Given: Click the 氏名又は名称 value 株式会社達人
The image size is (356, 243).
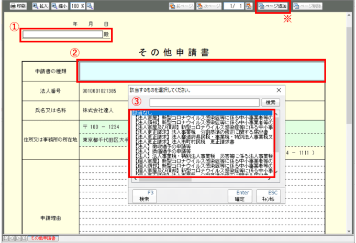Looking at the screenshot, I should pyautogui.click(x=98, y=110).
